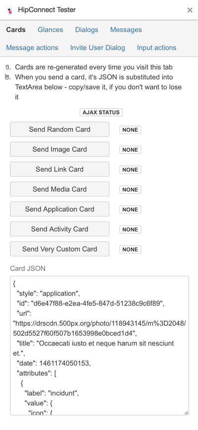Switch to the Input actions tab
This screenshot has height=430, width=198.
coord(157,48)
